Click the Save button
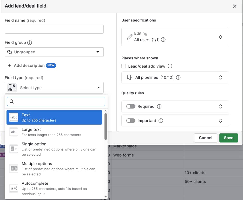The height and width of the screenshot is (200, 243). (x=228, y=138)
